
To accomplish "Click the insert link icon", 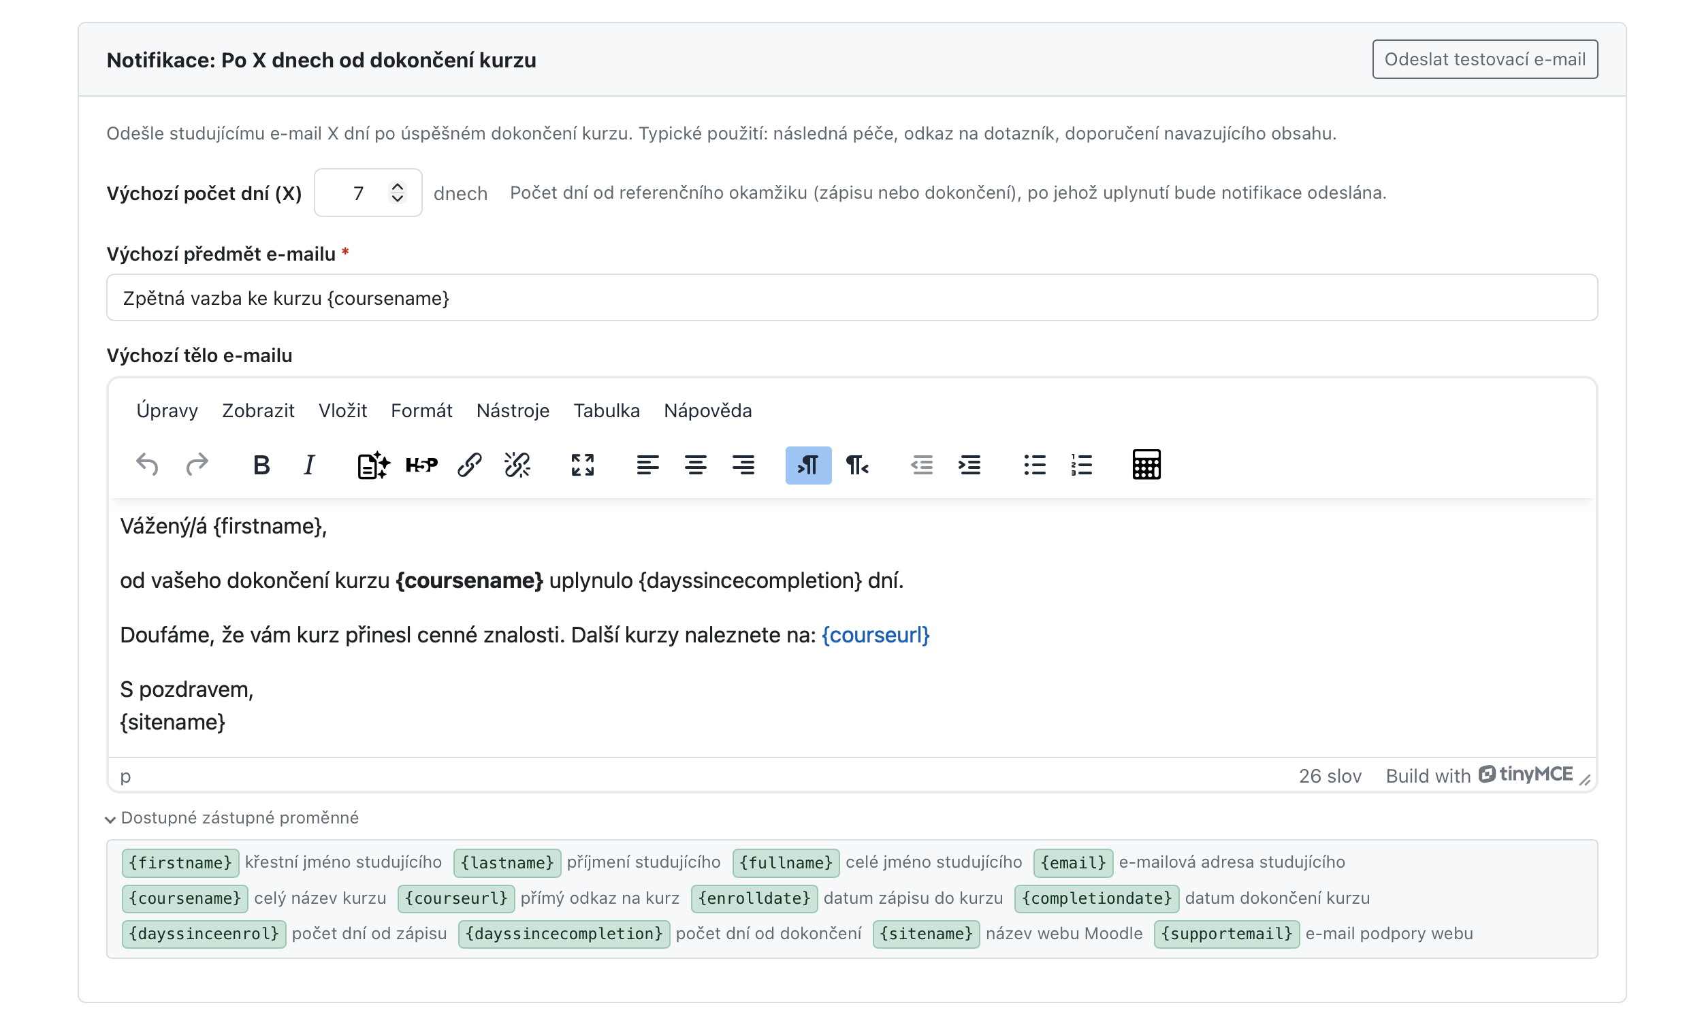I will pos(470,465).
